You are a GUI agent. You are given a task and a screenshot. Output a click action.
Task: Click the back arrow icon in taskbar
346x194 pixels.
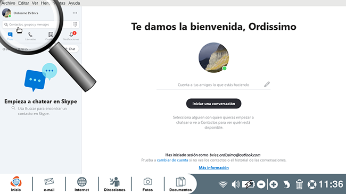(x=286, y=184)
